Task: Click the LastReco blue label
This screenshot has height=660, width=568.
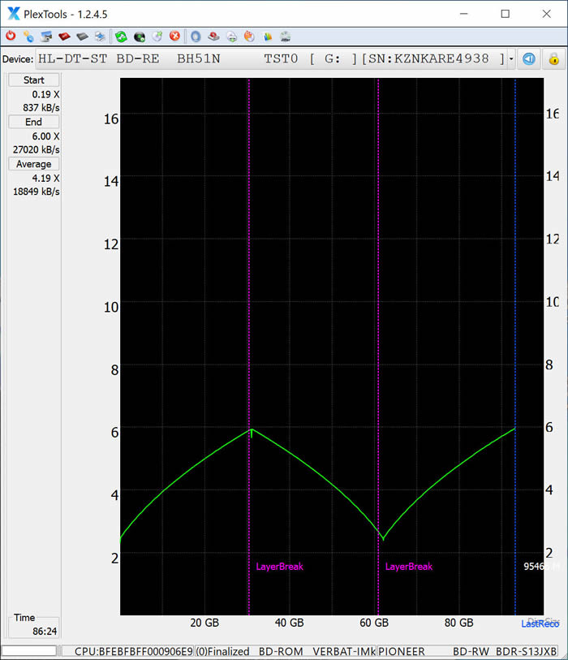Action: coord(540,623)
